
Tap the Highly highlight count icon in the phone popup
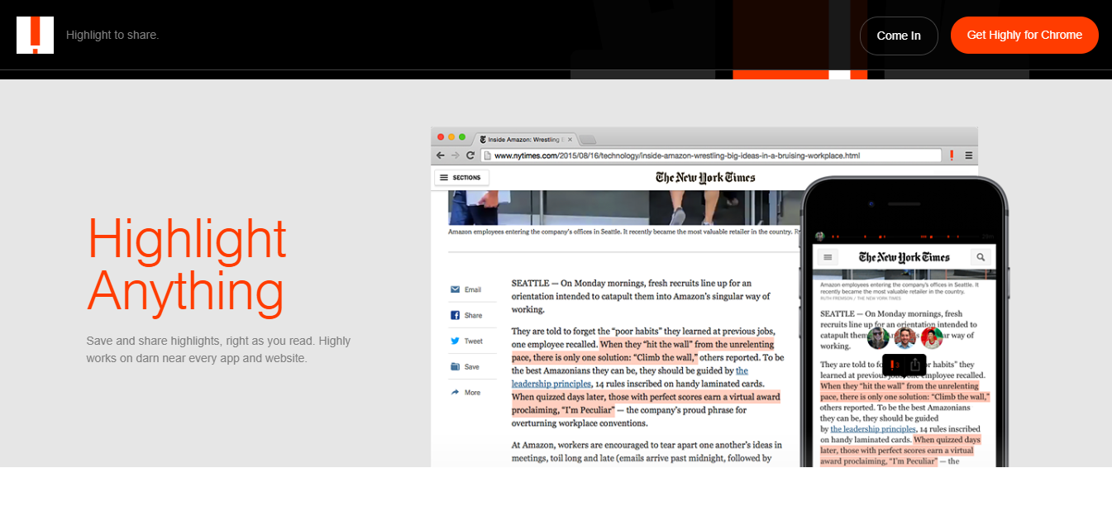(894, 365)
